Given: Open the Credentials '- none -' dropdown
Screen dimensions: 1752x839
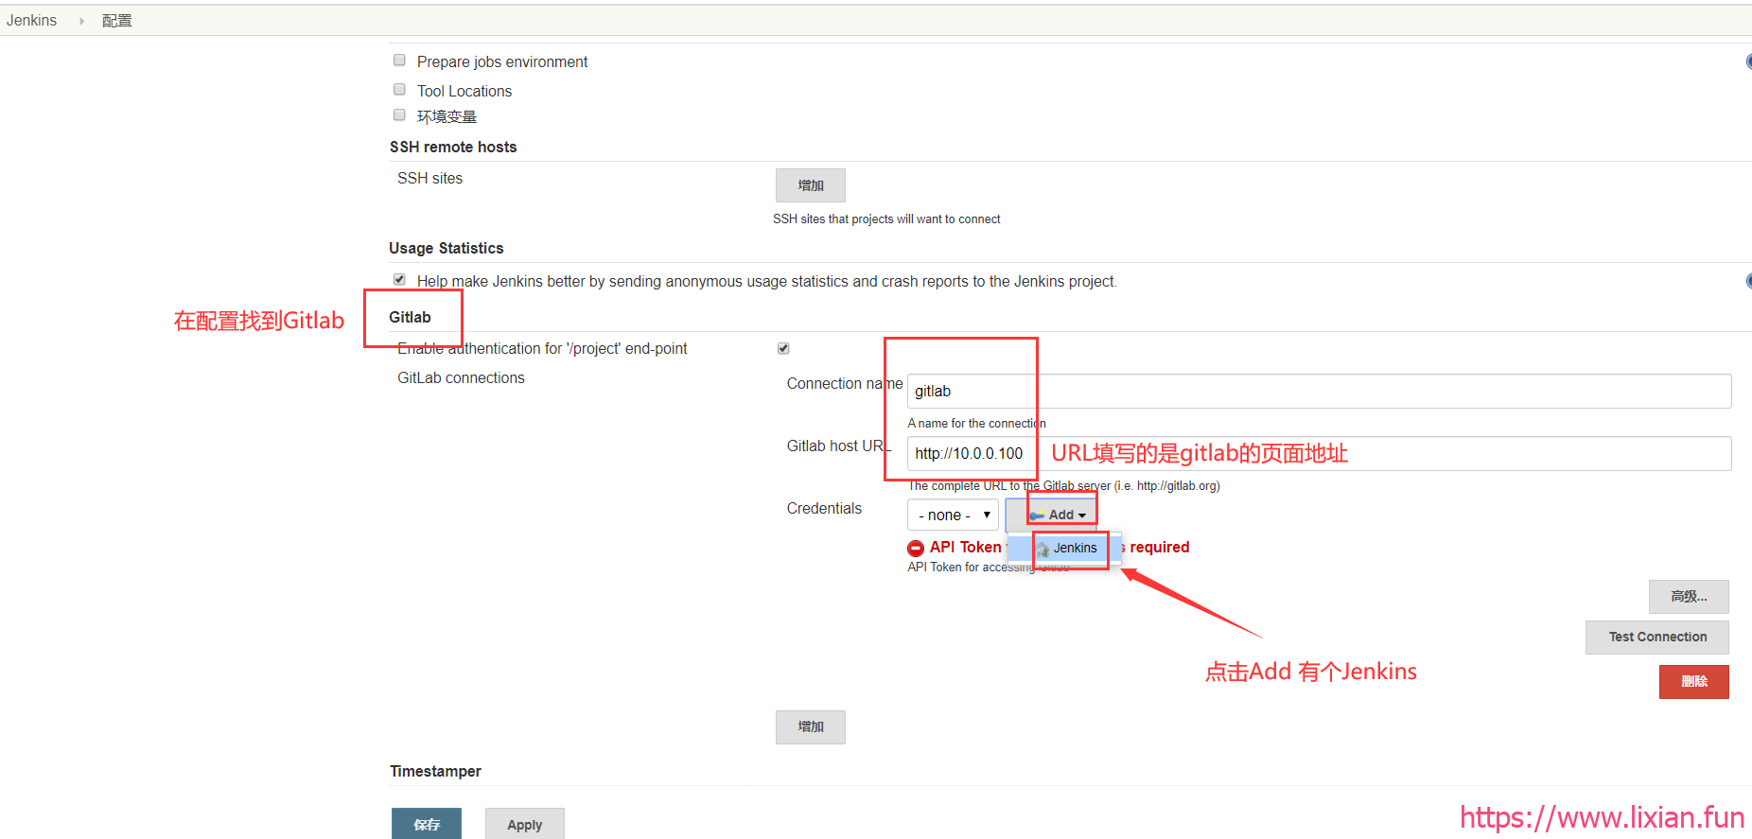Looking at the screenshot, I should 953,515.
